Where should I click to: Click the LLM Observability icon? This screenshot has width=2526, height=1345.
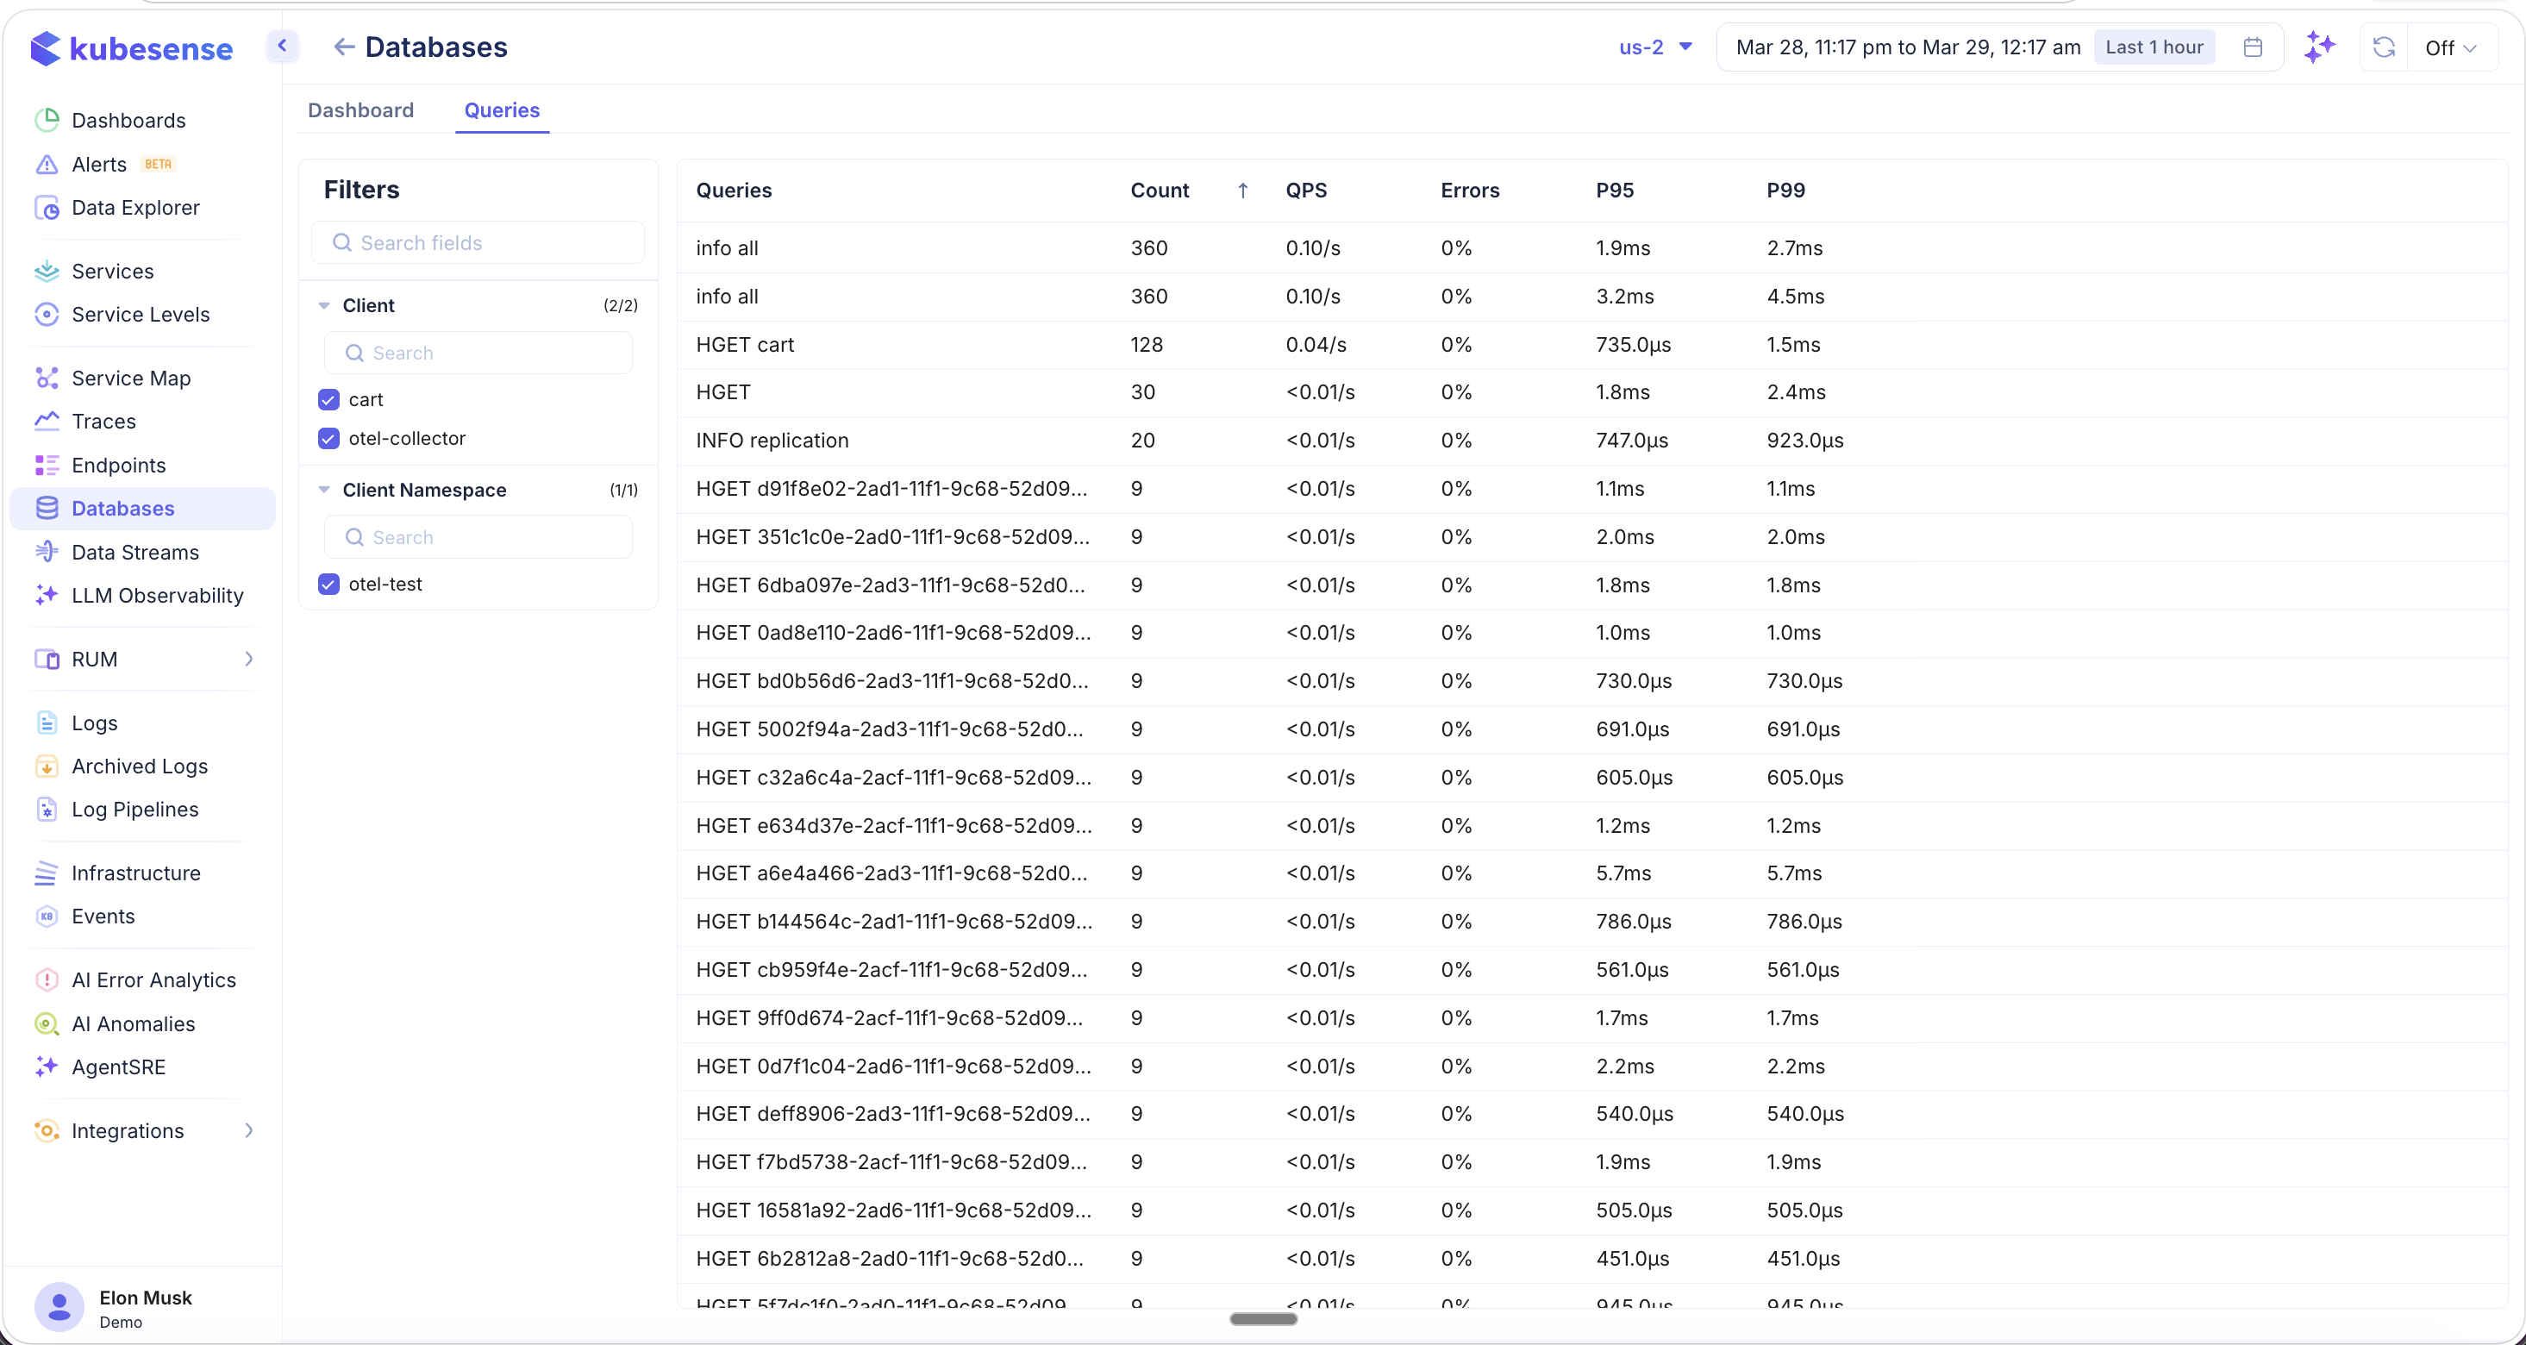(x=46, y=595)
